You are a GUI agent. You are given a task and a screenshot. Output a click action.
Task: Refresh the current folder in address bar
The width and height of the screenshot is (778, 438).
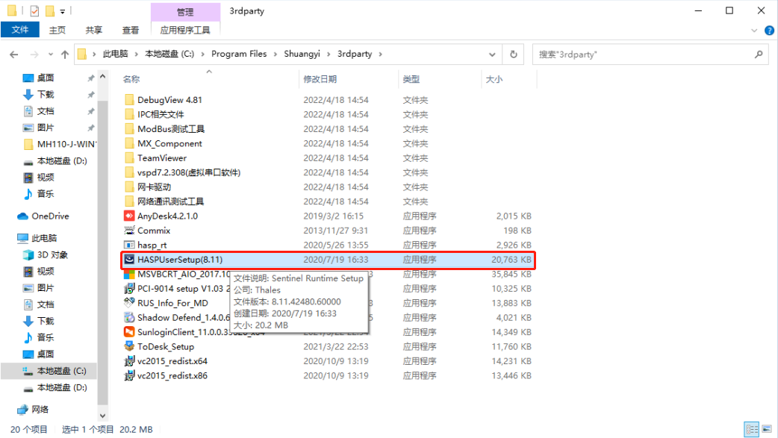tap(513, 54)
